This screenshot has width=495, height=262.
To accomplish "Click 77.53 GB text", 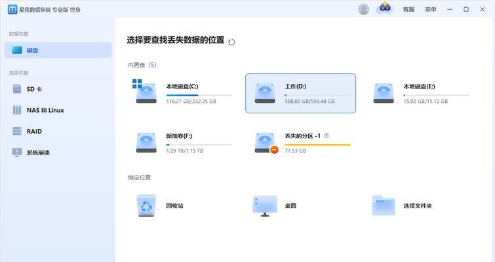I will [295, 151].
